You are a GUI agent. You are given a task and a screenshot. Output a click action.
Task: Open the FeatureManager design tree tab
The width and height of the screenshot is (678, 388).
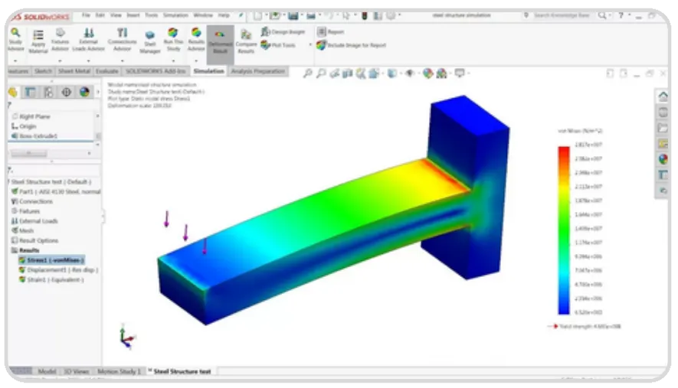click(x=12, y=92)
